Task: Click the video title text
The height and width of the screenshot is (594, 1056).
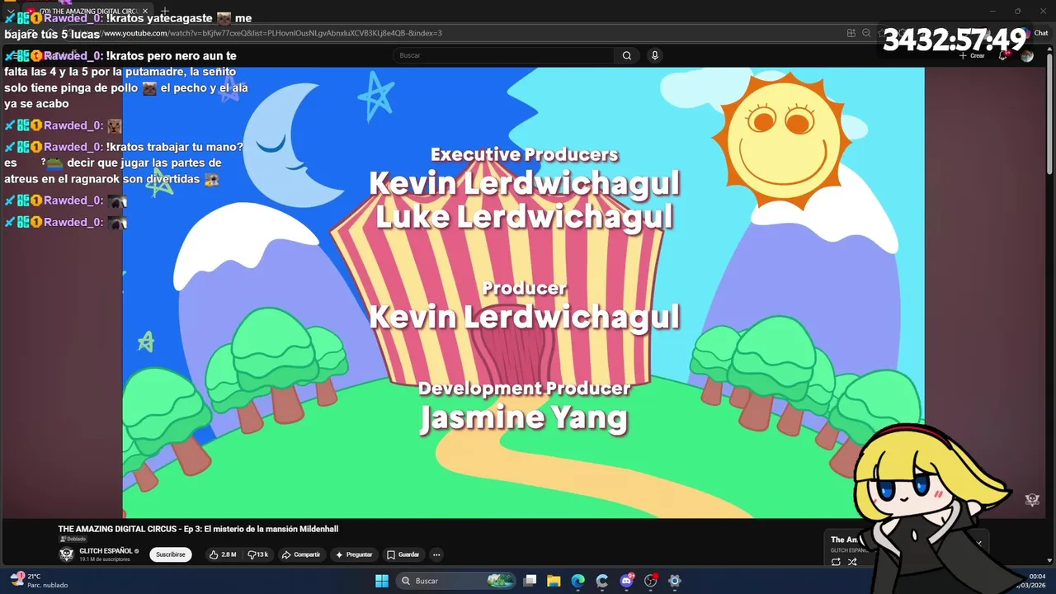Action: tap(198, 529)
